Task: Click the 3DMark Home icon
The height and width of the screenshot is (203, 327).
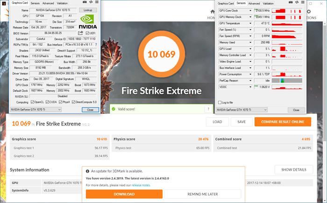Action: (x=213, y=12)
